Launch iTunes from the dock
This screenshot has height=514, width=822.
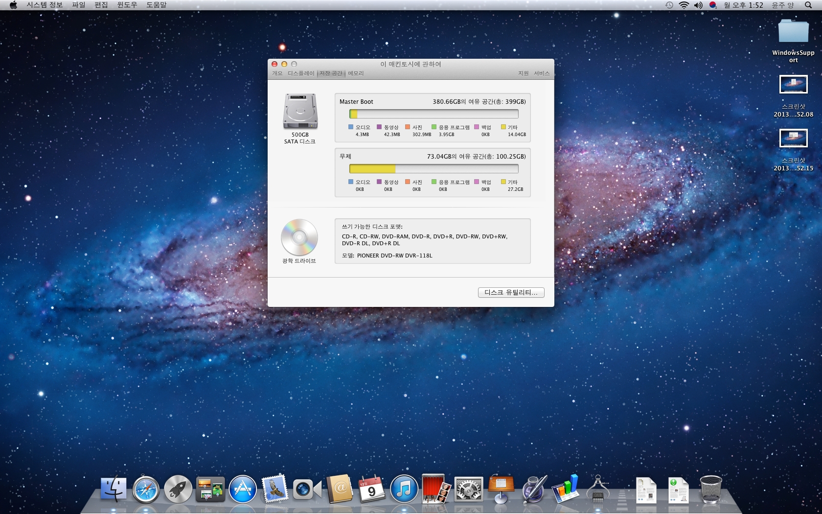(404, 490)
